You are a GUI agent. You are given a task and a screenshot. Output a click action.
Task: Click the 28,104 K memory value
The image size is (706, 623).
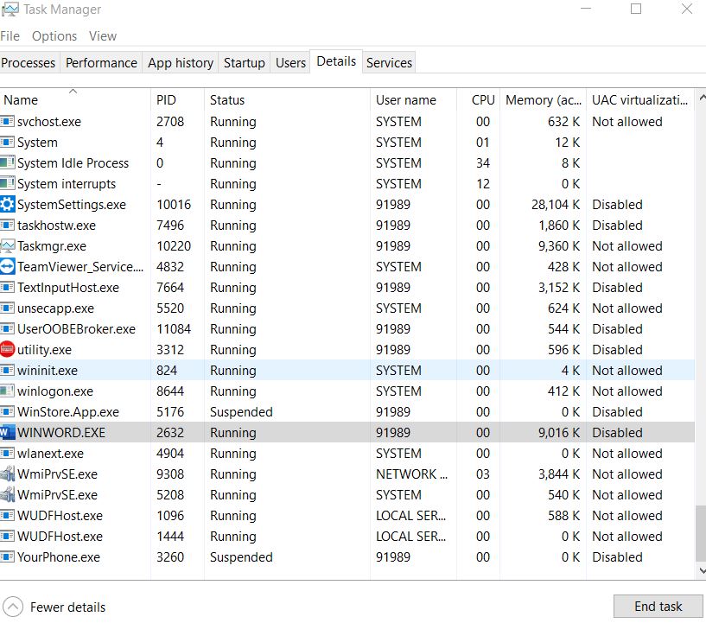coord(556,205)
